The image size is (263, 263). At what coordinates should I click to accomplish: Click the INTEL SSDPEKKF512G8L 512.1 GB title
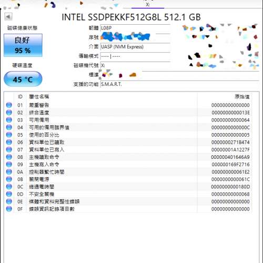pos(131,17)
